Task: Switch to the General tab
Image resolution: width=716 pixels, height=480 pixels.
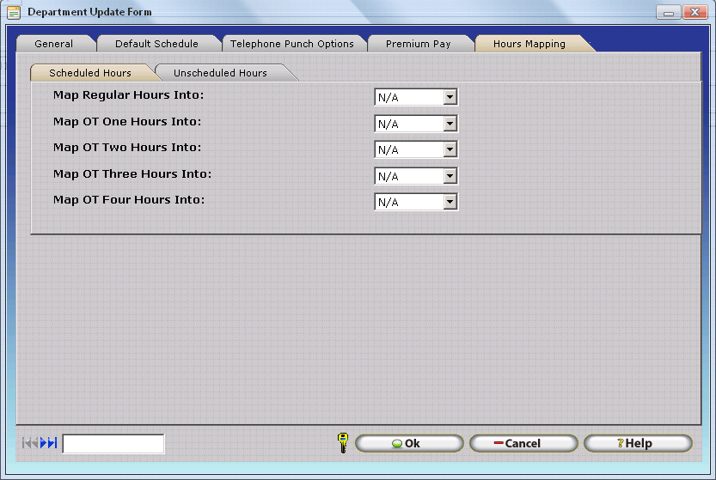Action: pos(54,44)
